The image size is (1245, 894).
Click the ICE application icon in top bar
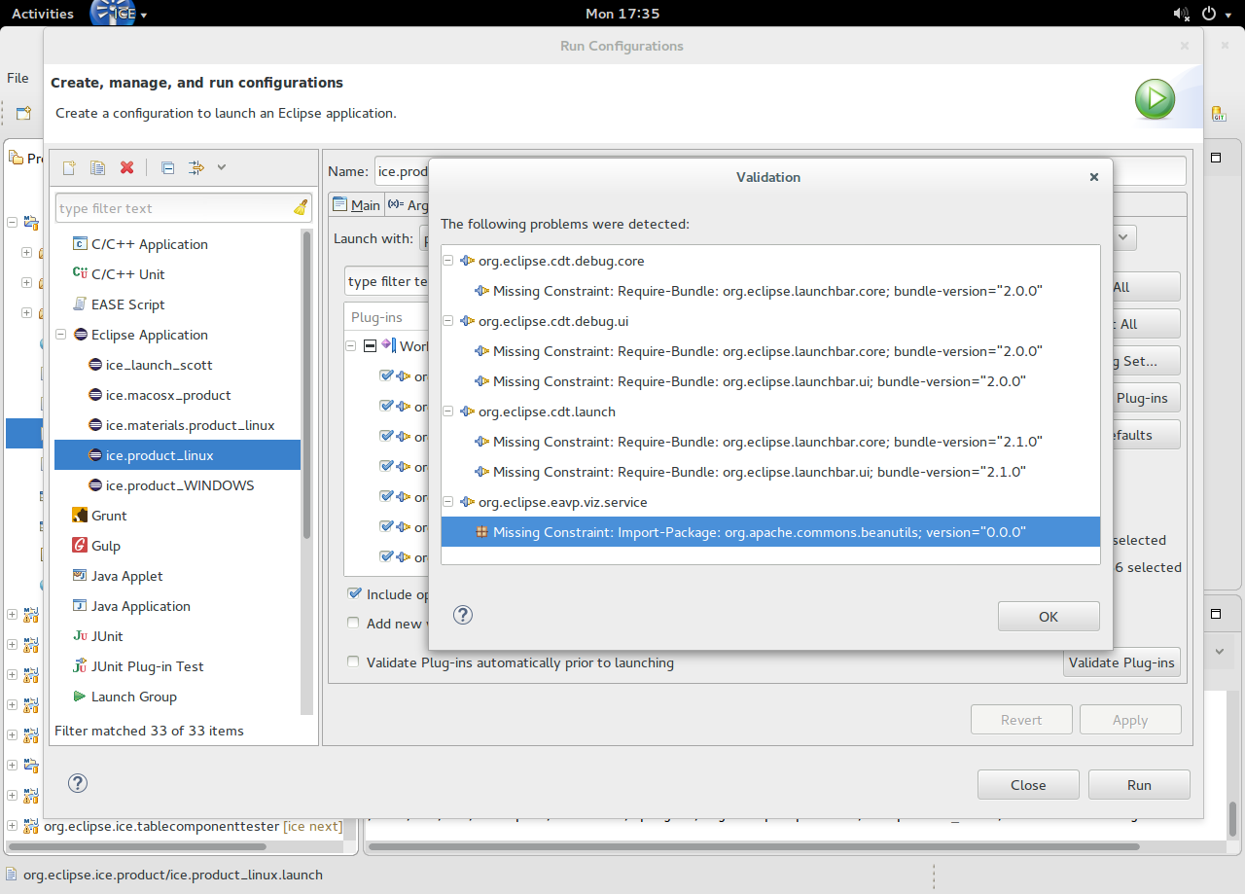[113, 14]
